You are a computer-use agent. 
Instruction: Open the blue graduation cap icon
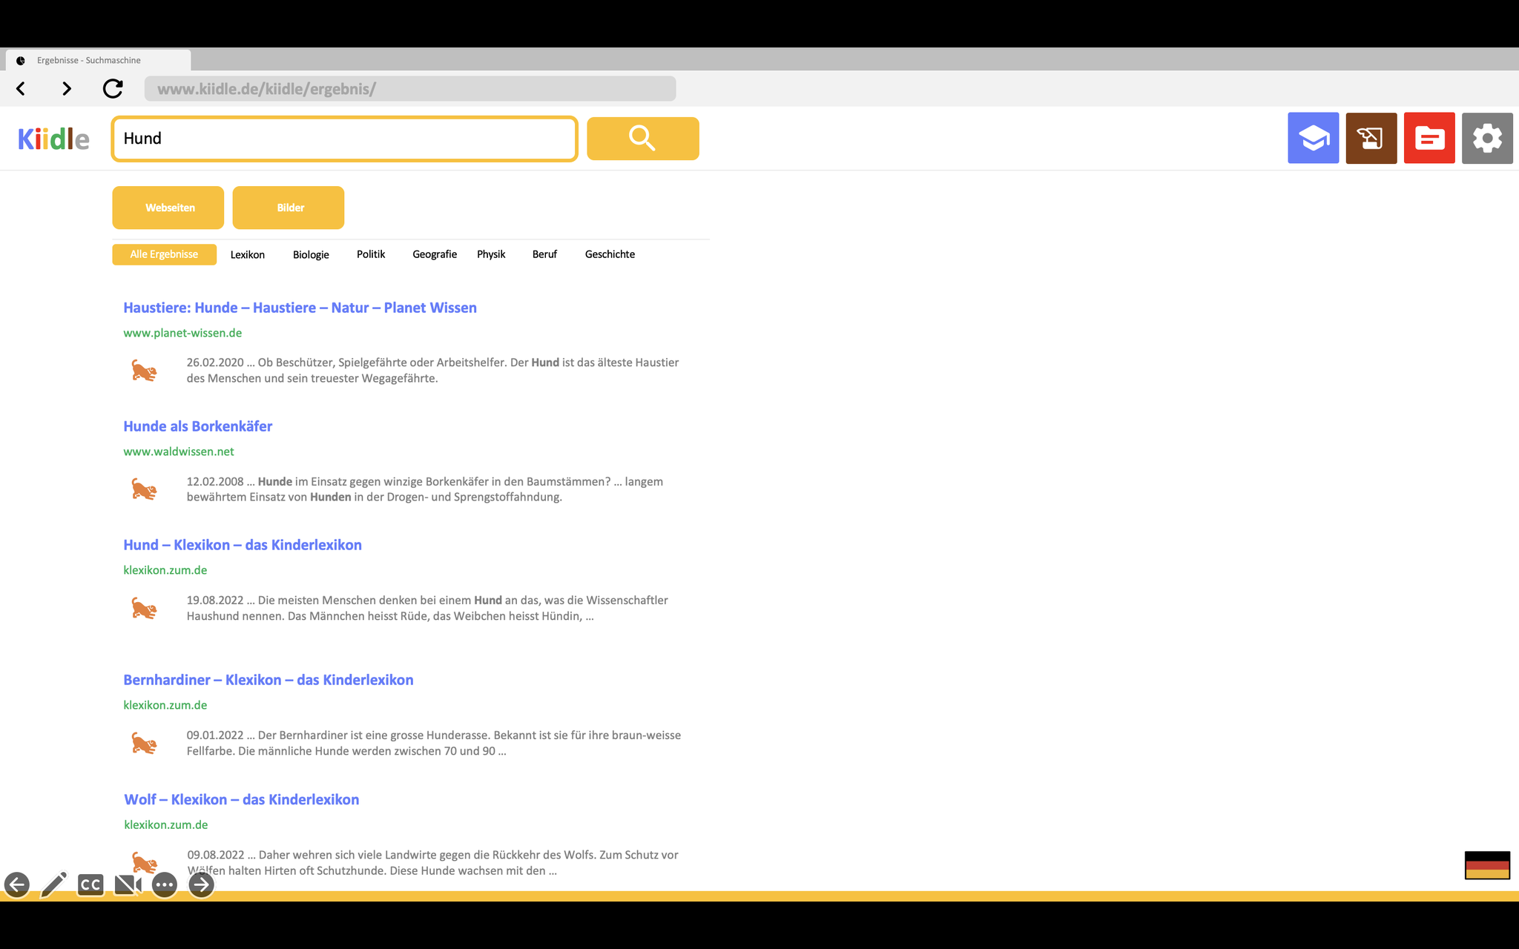point(1313,138)
